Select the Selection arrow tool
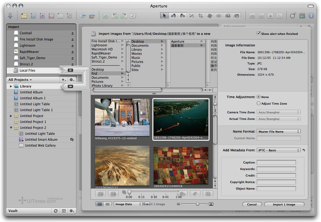 pos(164,16)
